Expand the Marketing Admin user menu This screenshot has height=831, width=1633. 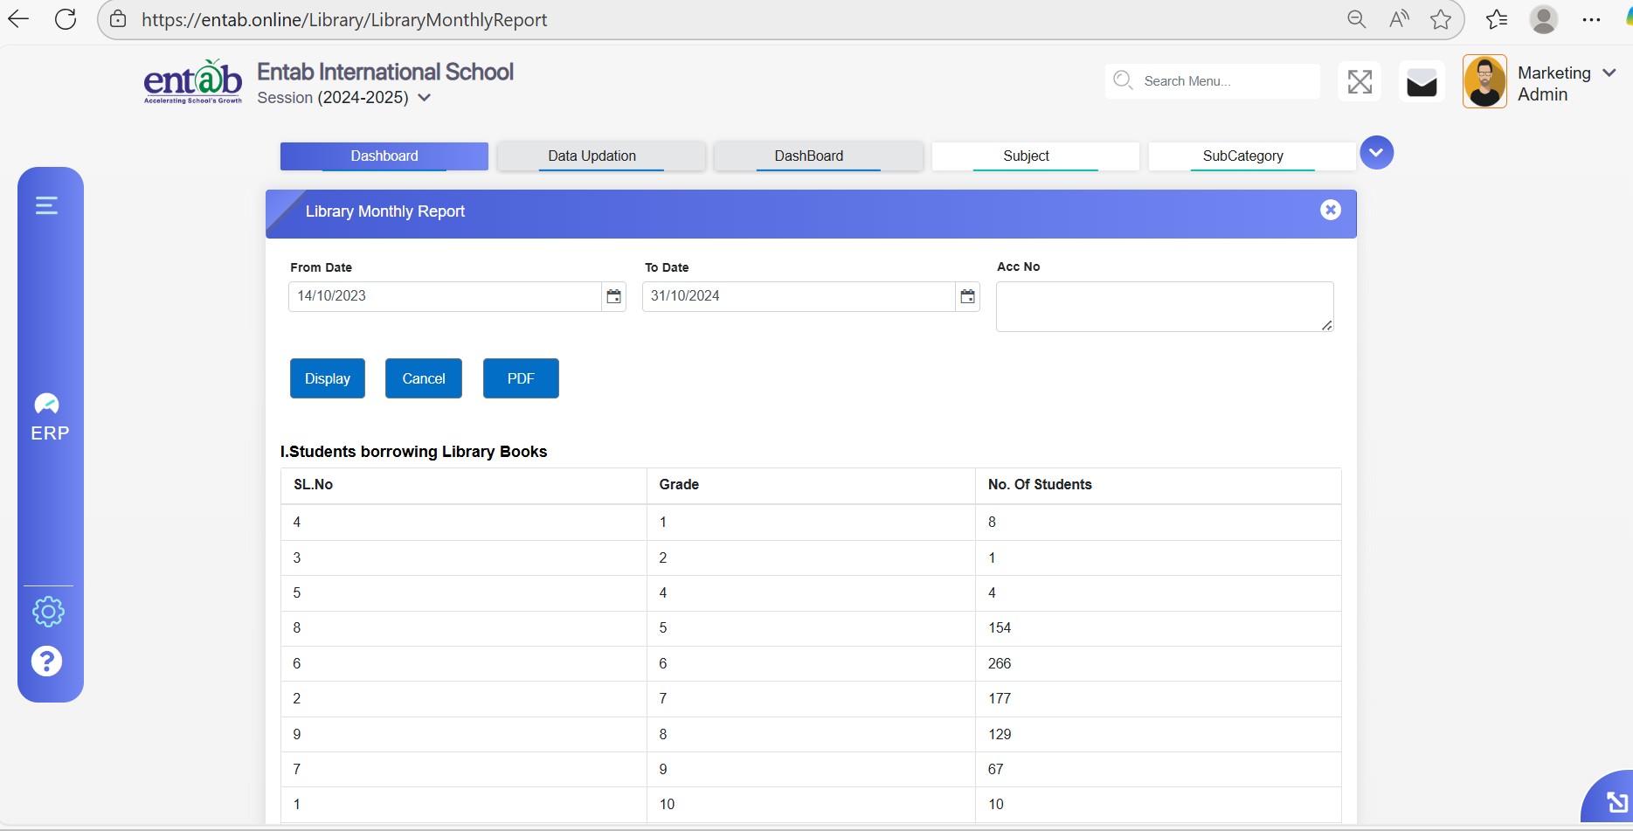[1609, 73]
